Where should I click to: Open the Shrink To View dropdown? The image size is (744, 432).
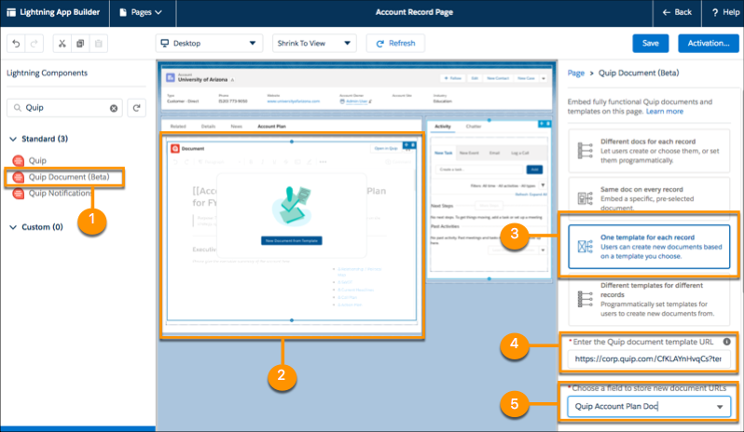tap(314, 44)
